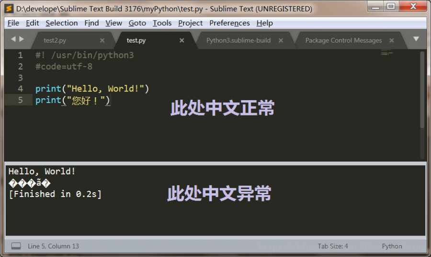This screenshot has width=431, height=257.
Task: Click the minimap code preview
Action: point(387,53)
